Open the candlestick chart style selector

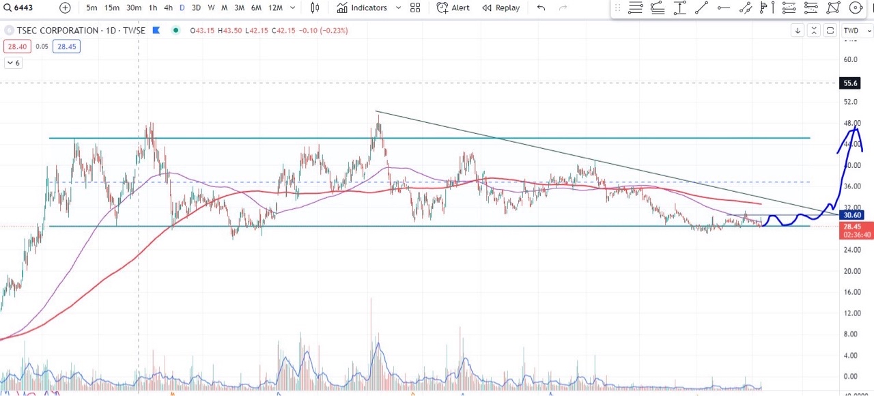[x=315, y=8]
